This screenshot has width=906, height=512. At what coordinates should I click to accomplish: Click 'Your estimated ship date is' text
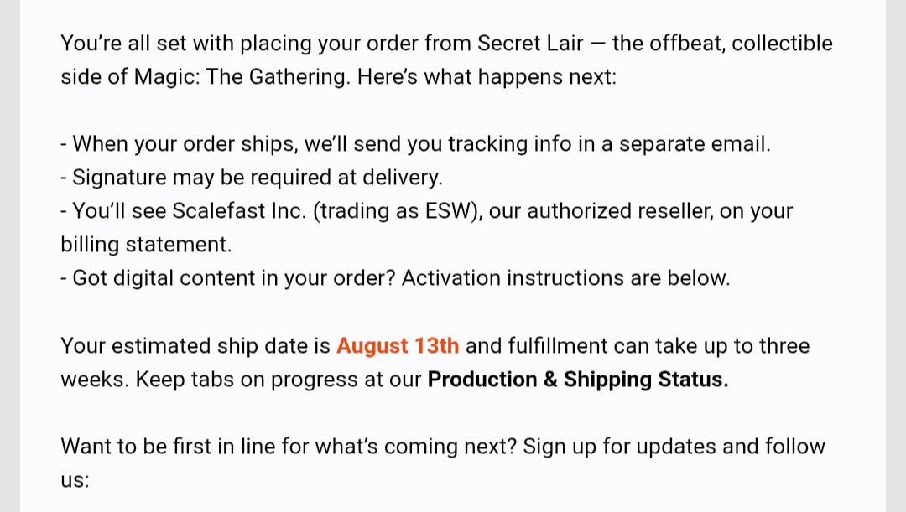point(195,346)
